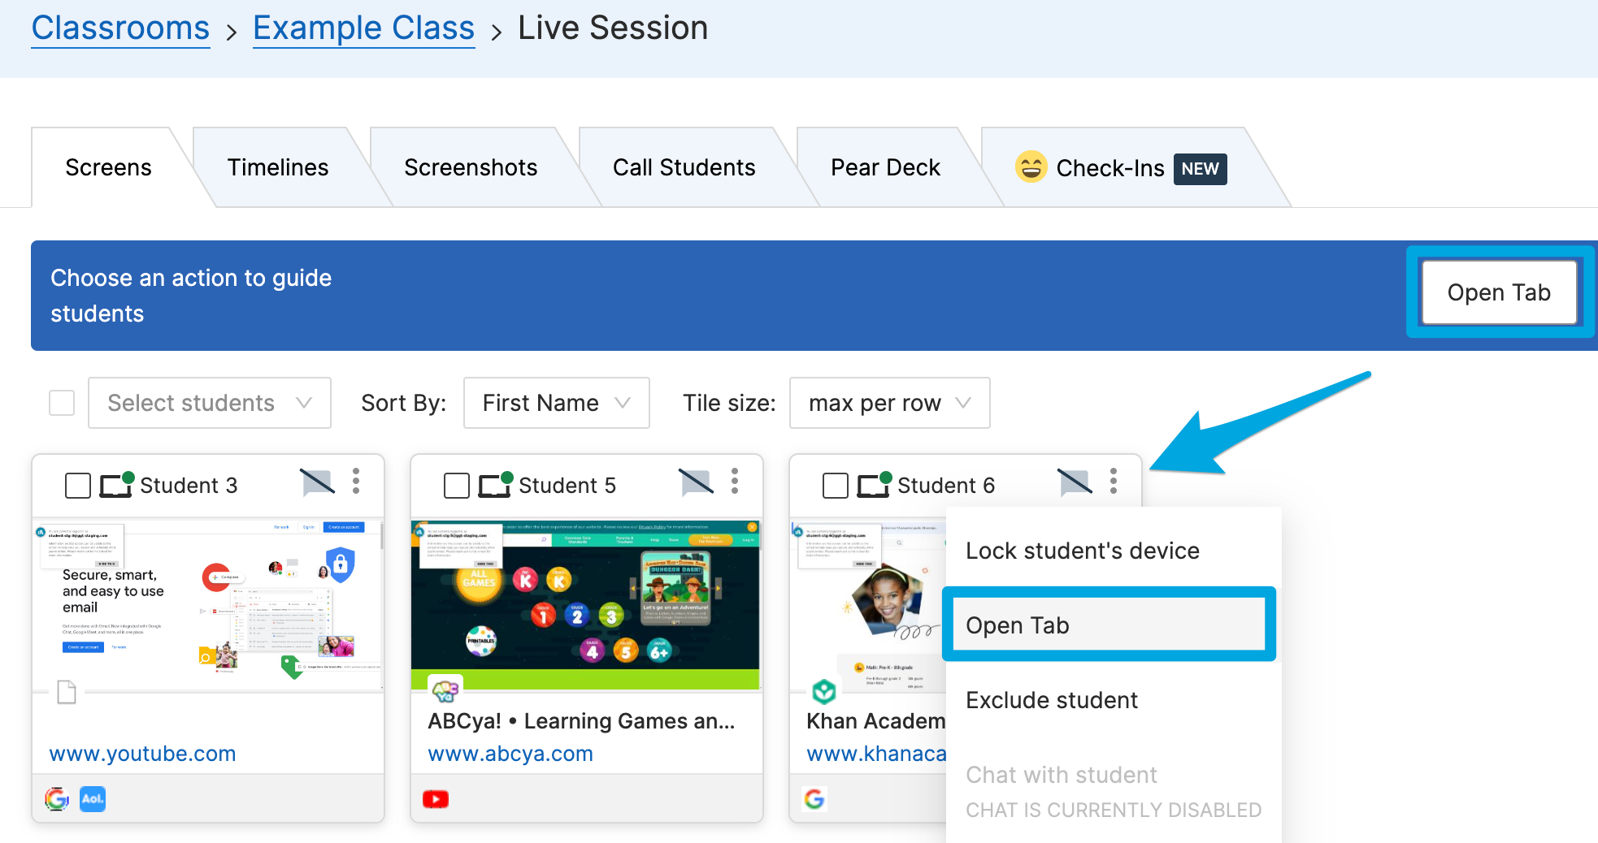Click Student 5's online device icon
Viewport: 1598px width, 843px height.
tap(495, 485)
